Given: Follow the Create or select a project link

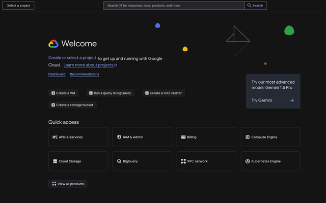Looking at the screenshot, I should tap(72, 58).
